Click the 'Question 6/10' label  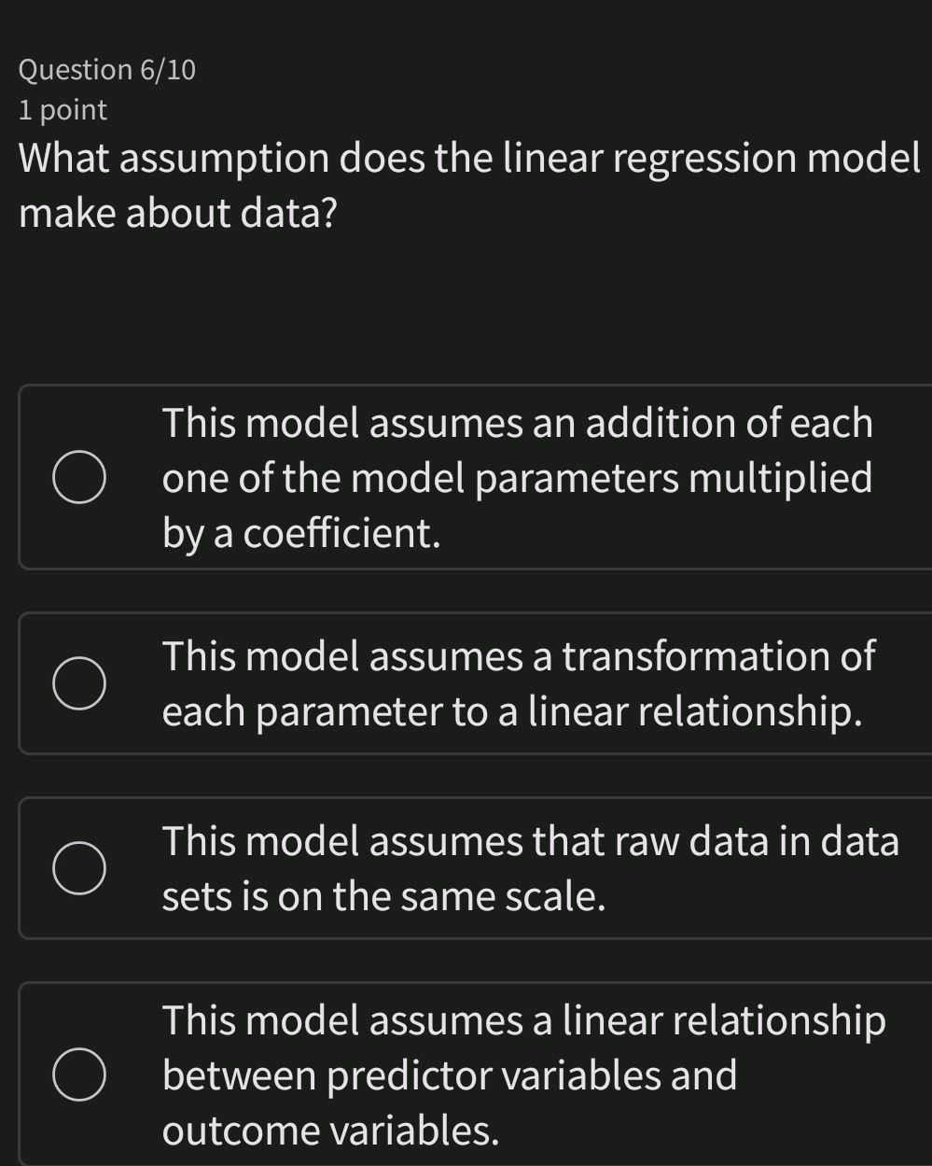pos(108,69)
